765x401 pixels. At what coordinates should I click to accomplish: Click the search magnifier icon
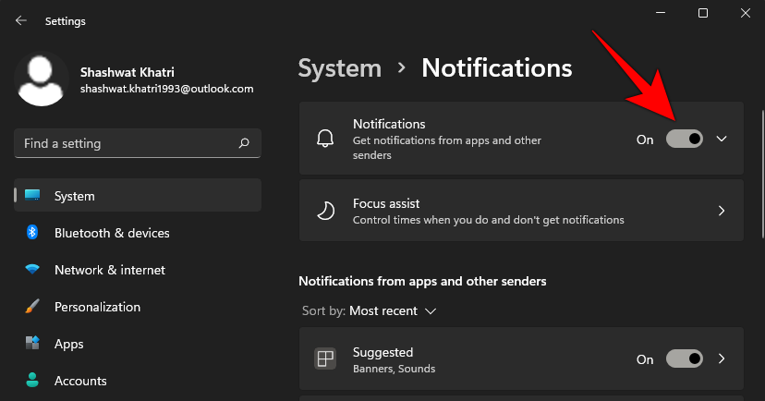(244, 143)
